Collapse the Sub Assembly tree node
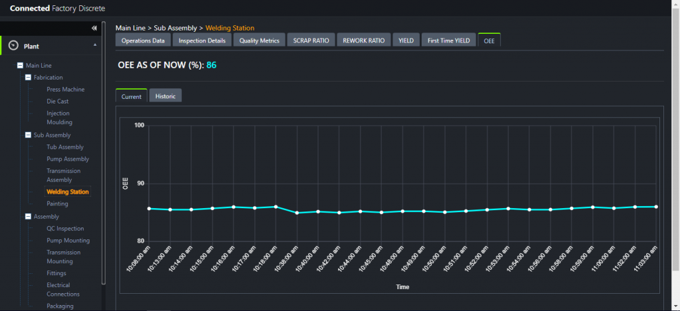680x311 pixels. point(28,135)
